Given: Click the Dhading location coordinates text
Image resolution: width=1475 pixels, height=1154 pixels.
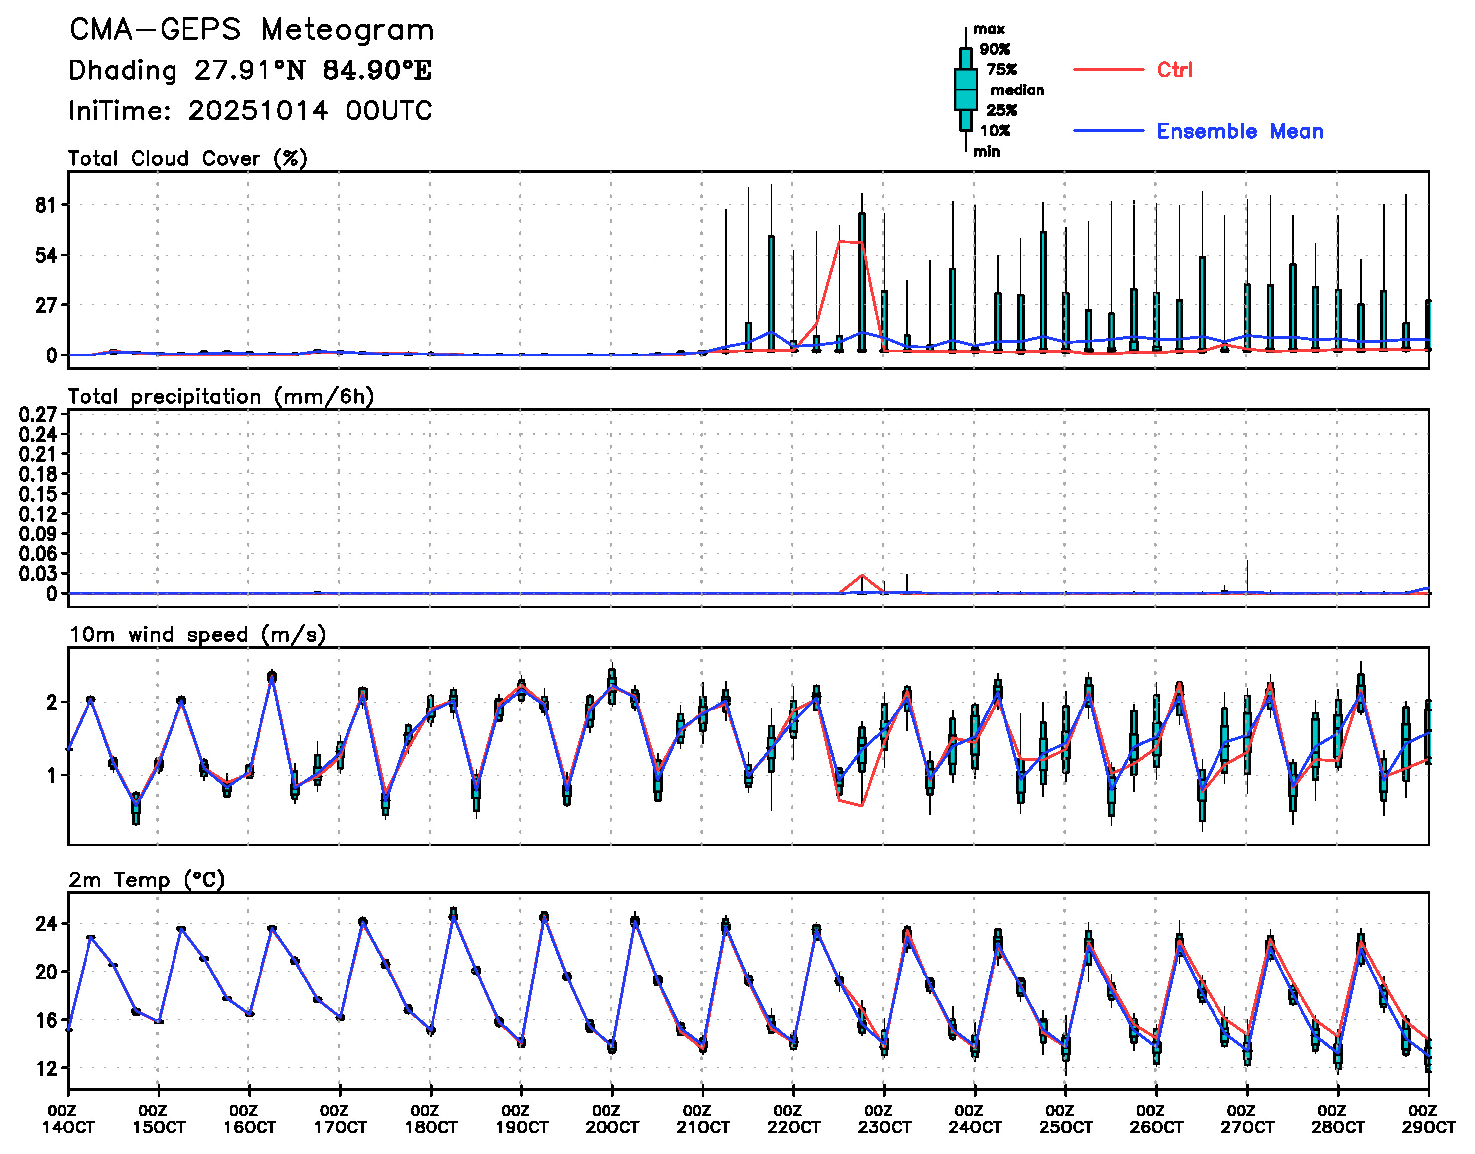Looking at the screenshot, I should (x=250, y=70).
